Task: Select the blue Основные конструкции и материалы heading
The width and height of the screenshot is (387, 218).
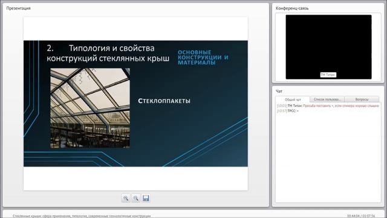Action: point(203,58)
